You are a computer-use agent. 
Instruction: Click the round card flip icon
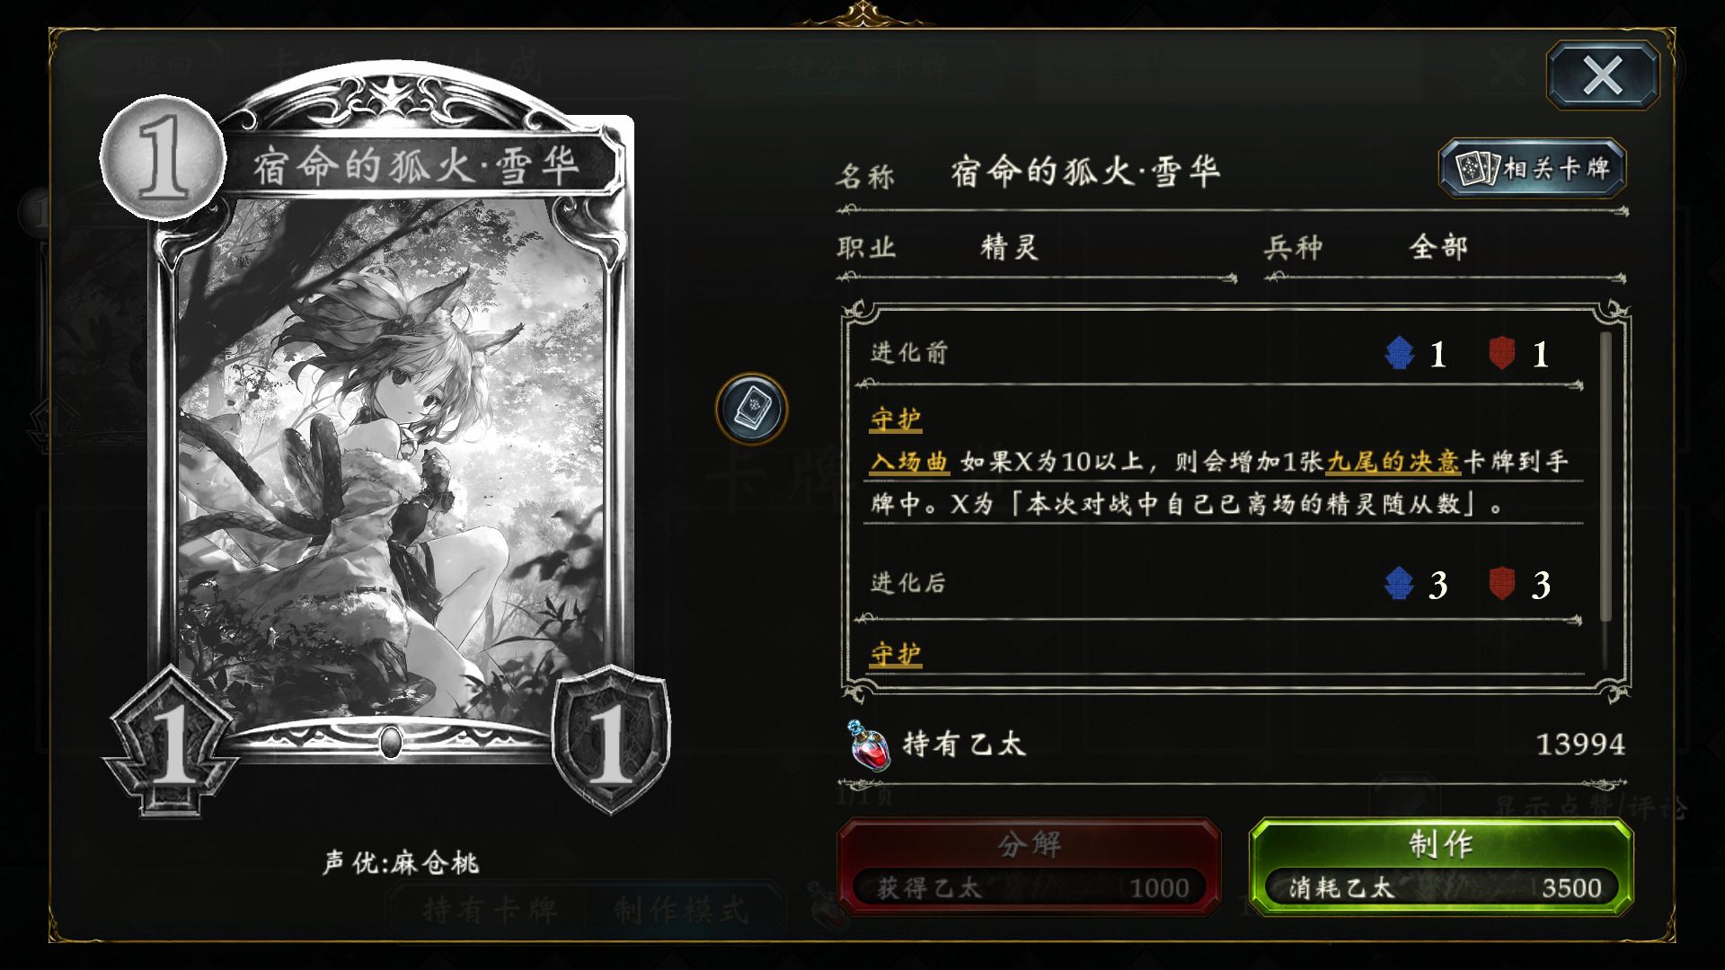[752, 410]
